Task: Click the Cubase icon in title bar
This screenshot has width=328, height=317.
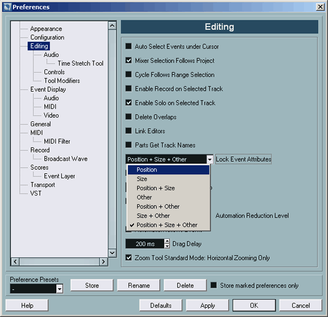Action: (x=7, y=7)
